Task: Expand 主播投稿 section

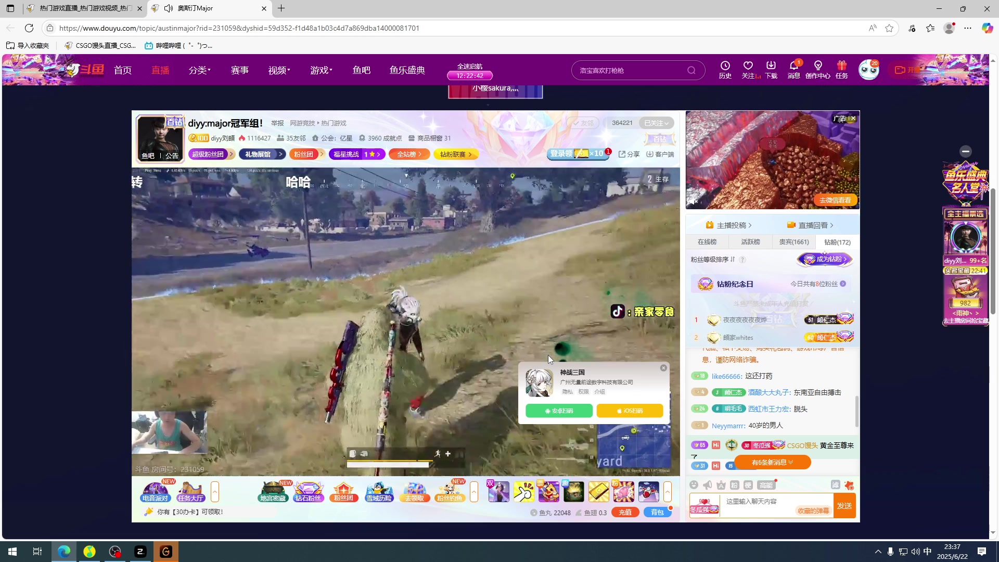Action: (x=728, y=225)
